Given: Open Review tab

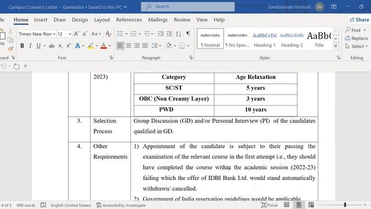Looking at the screenshot, I should (x=182, y=20).
